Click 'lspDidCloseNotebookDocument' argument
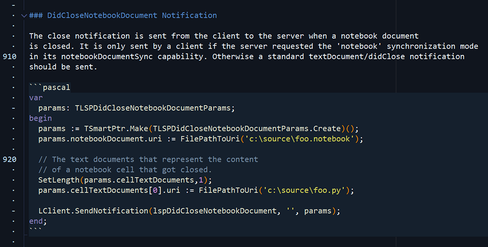488x247 pixels. tap(215, 210)
